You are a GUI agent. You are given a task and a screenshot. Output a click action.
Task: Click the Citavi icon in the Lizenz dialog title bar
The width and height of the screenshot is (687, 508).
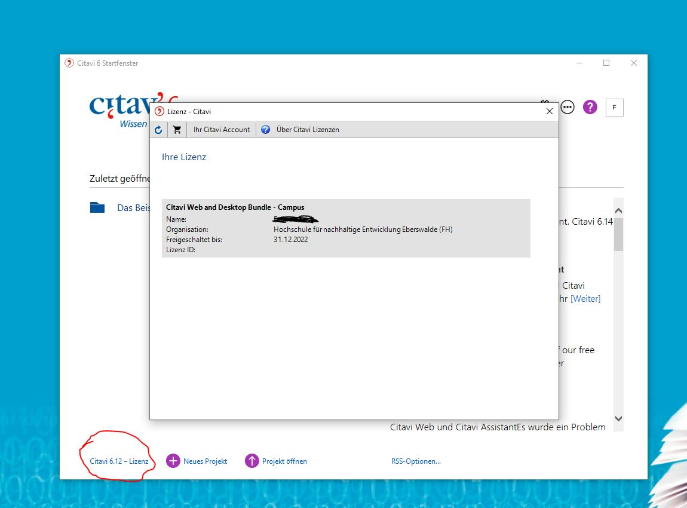click(x=160, y=111)
